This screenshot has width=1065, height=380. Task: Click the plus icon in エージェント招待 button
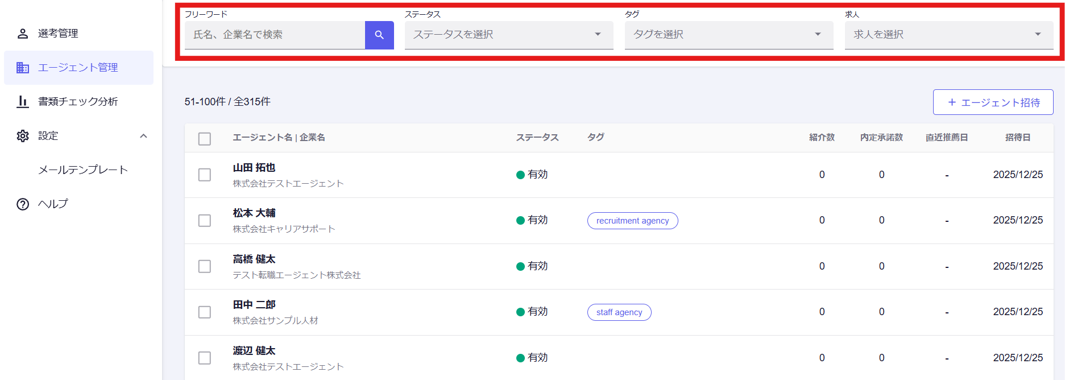(x=952, y=102)
